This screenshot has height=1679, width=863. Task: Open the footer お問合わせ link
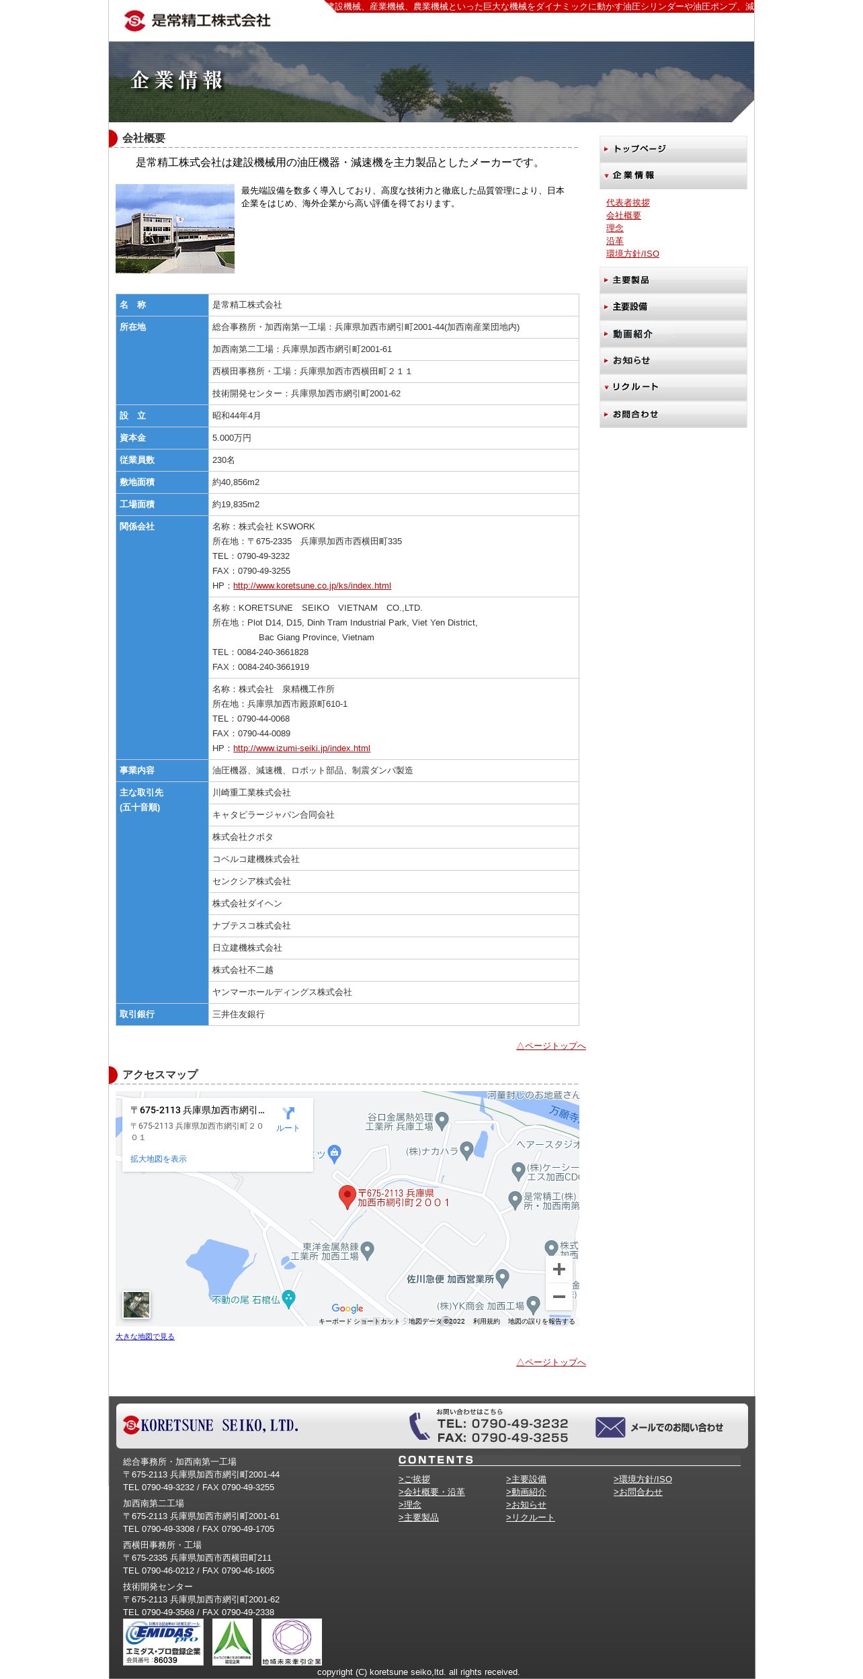pos(638,1492)
